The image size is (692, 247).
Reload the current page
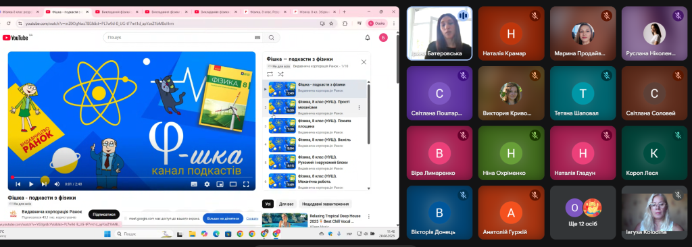[8, 24]
